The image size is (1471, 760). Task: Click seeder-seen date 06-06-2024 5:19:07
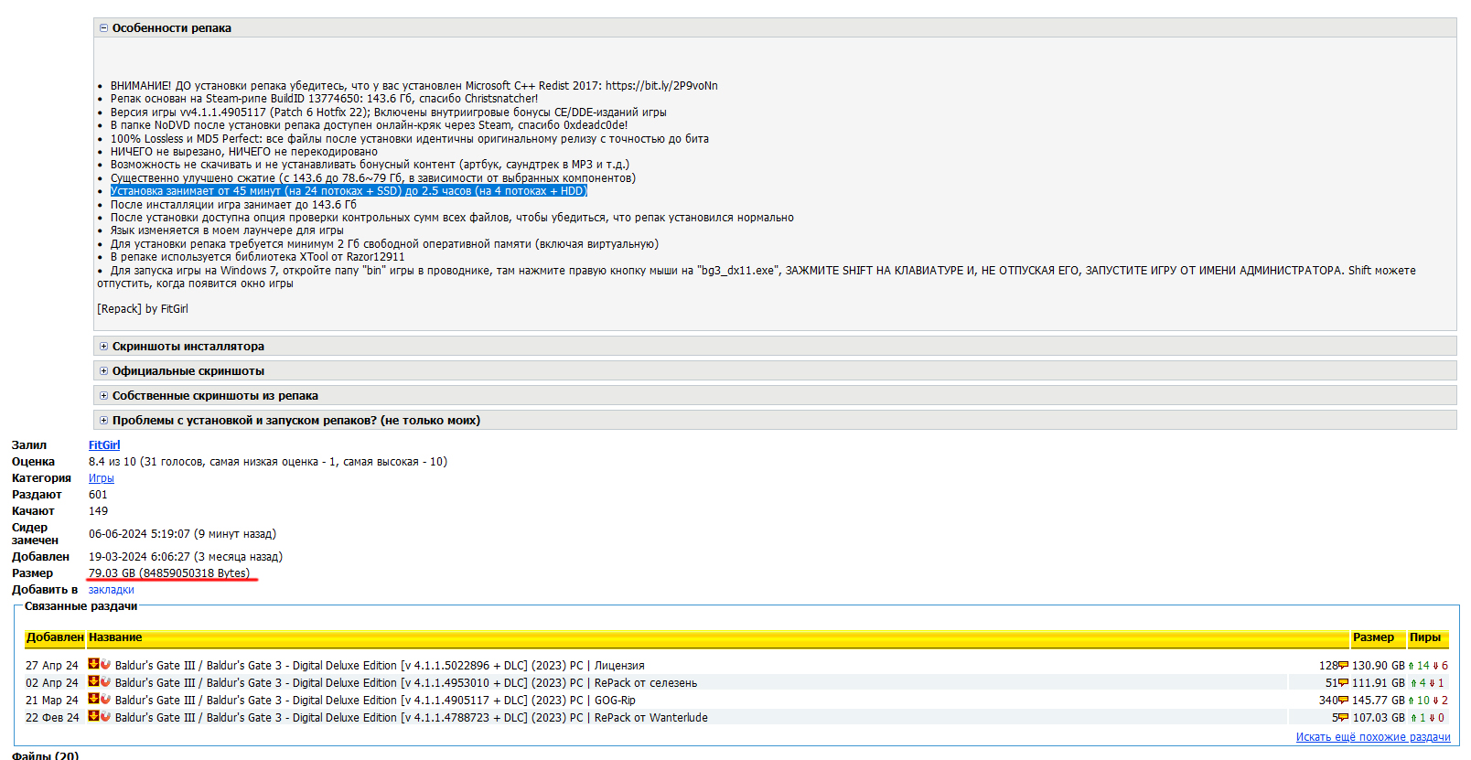139,534
